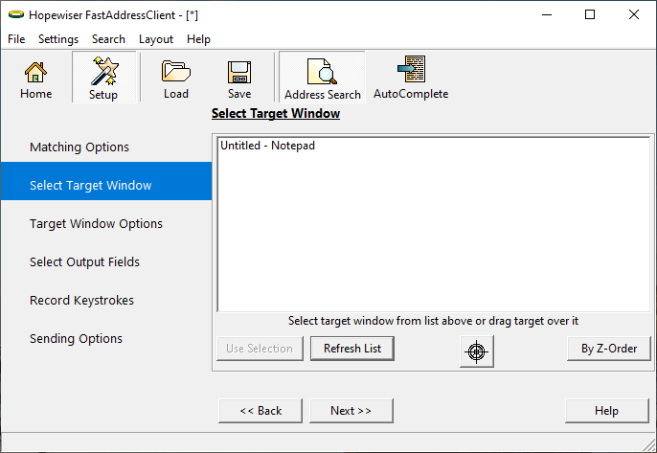The image size is (657, 453).
Task: Sort windows with By Z-Order button
Action: click(609, 349)
